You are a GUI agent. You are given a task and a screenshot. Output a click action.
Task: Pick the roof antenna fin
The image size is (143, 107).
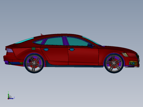coord(42,35)
